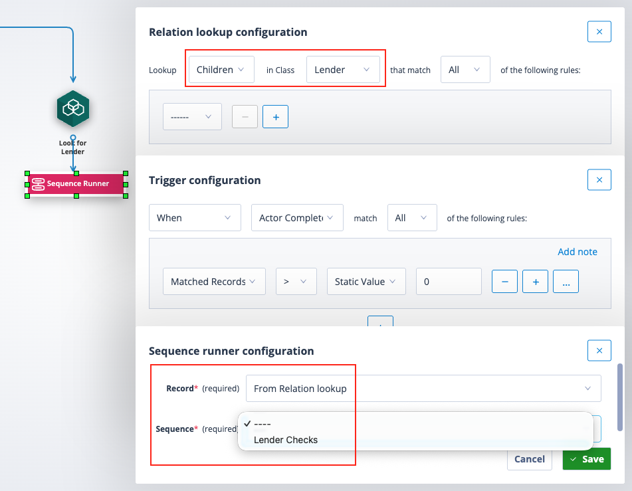Click the Cancel button
The width and height of the screenshot is (632, 491).
[529, 458]
